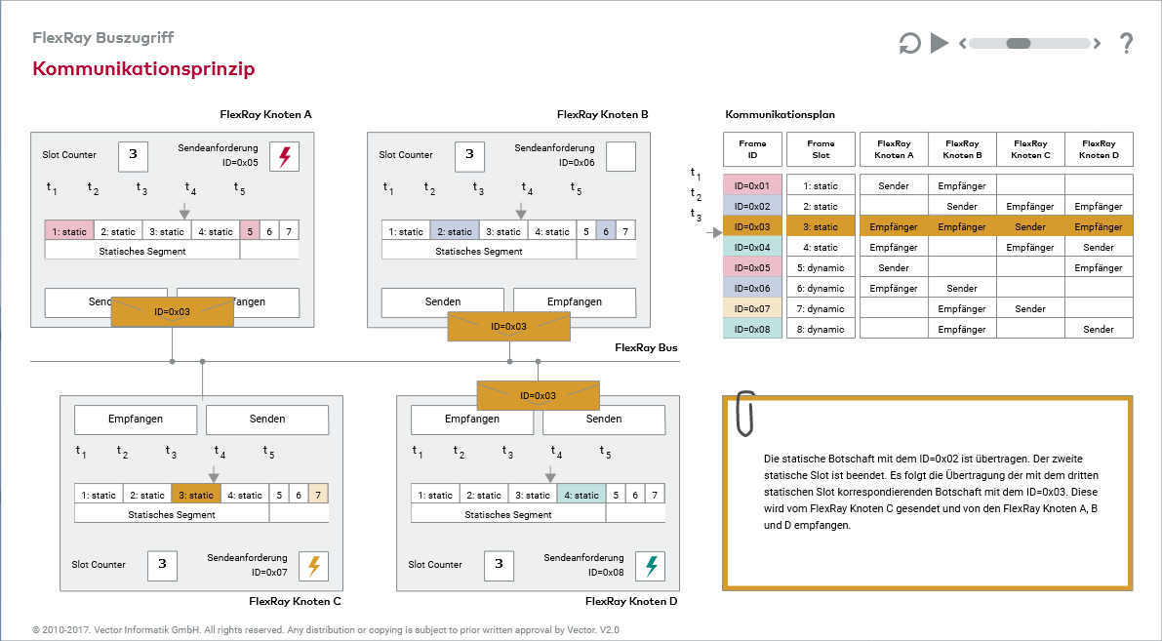
Task: Select the highlighted 3: static slot in Knoten C
Action: 195,495
